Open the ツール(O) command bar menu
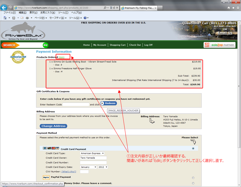This screenshot has width=241, height=187. pyautogui.click(x=75, y=18)
